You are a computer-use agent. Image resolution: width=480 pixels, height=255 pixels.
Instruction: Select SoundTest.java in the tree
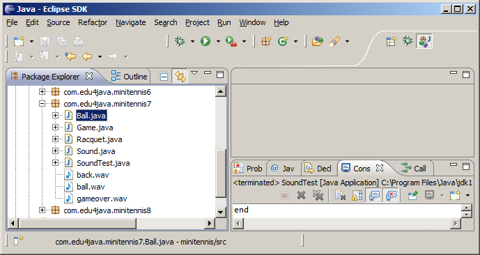click(103, 163)
